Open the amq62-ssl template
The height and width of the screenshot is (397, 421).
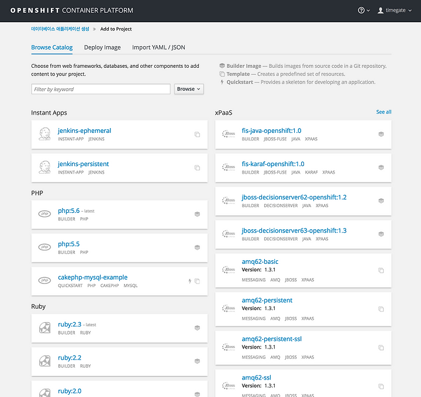pyautogui.click(x=257, y=377)
